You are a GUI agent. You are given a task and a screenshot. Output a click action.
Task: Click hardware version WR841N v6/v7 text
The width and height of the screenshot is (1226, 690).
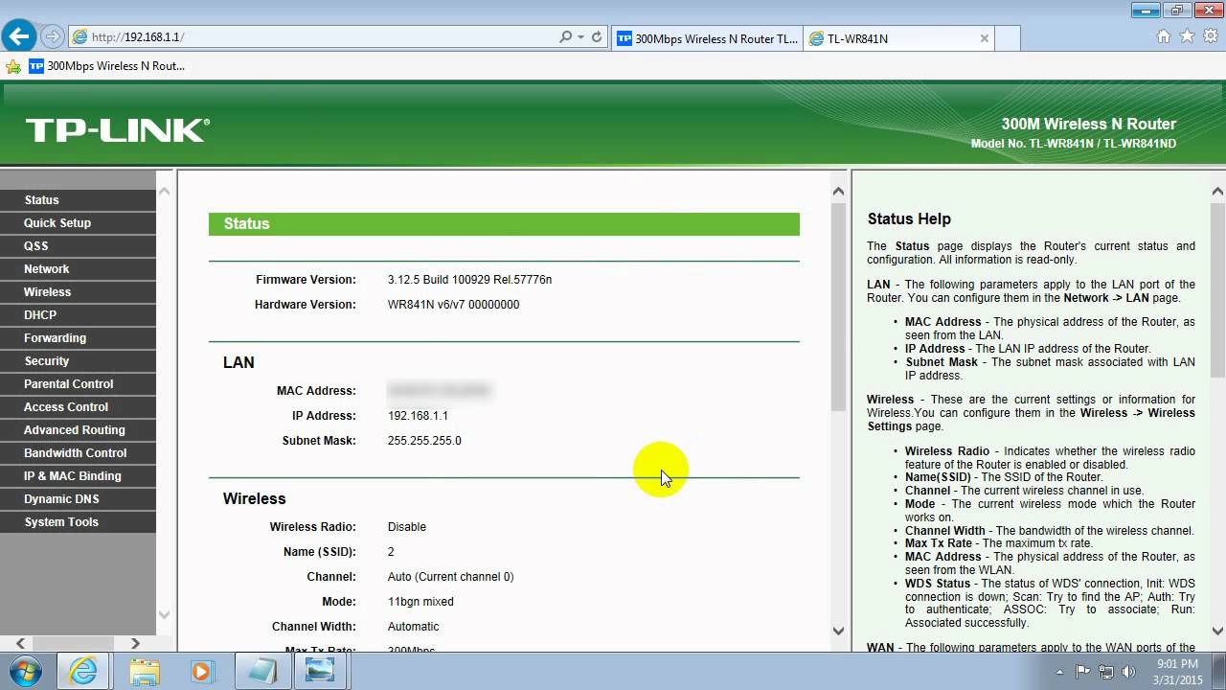coord(453,305)
